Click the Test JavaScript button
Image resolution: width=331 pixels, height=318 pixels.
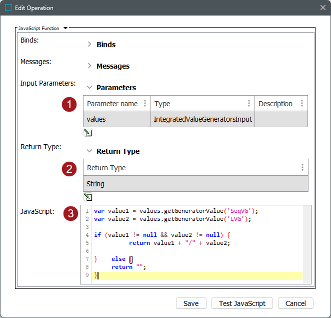click(x=242, y=303)
